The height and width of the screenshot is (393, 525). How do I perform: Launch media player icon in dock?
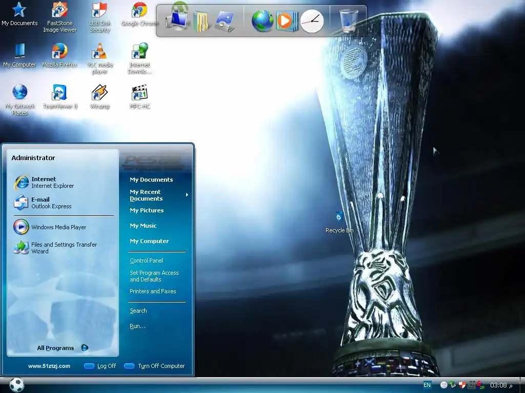(x=286, y=21)
